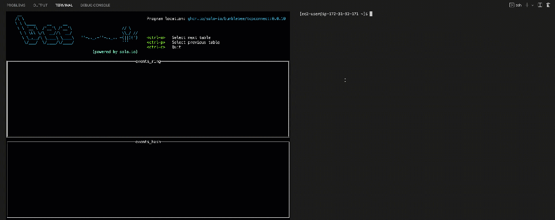Select the Terminal tab

64,5
